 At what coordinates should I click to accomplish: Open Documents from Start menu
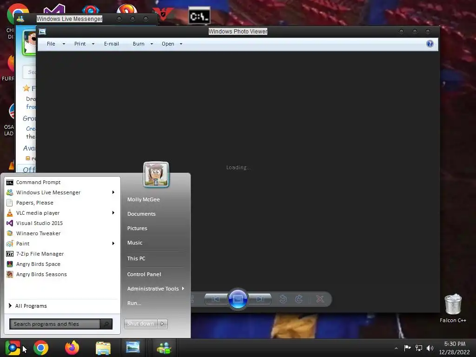(141, 214)
